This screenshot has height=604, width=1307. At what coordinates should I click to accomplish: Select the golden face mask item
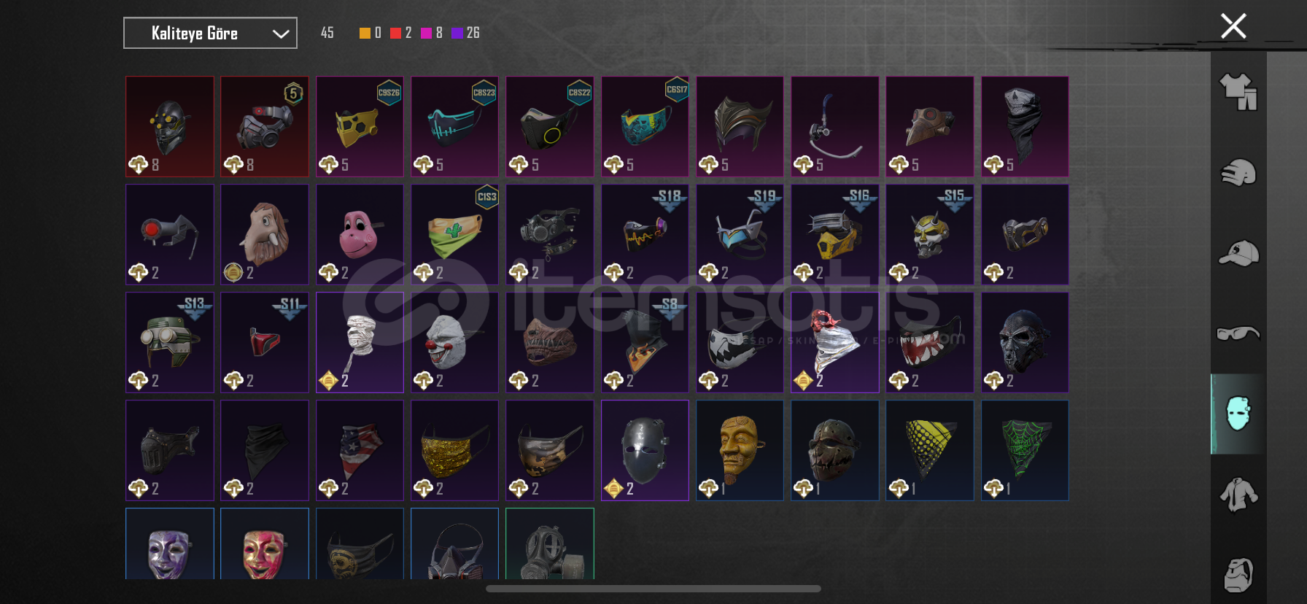[740, 450]
